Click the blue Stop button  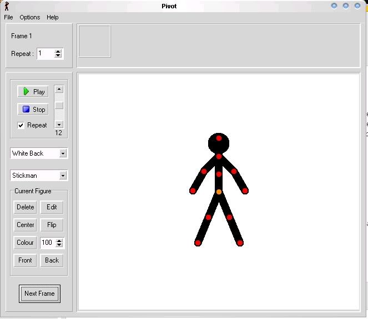click(33, 110)
